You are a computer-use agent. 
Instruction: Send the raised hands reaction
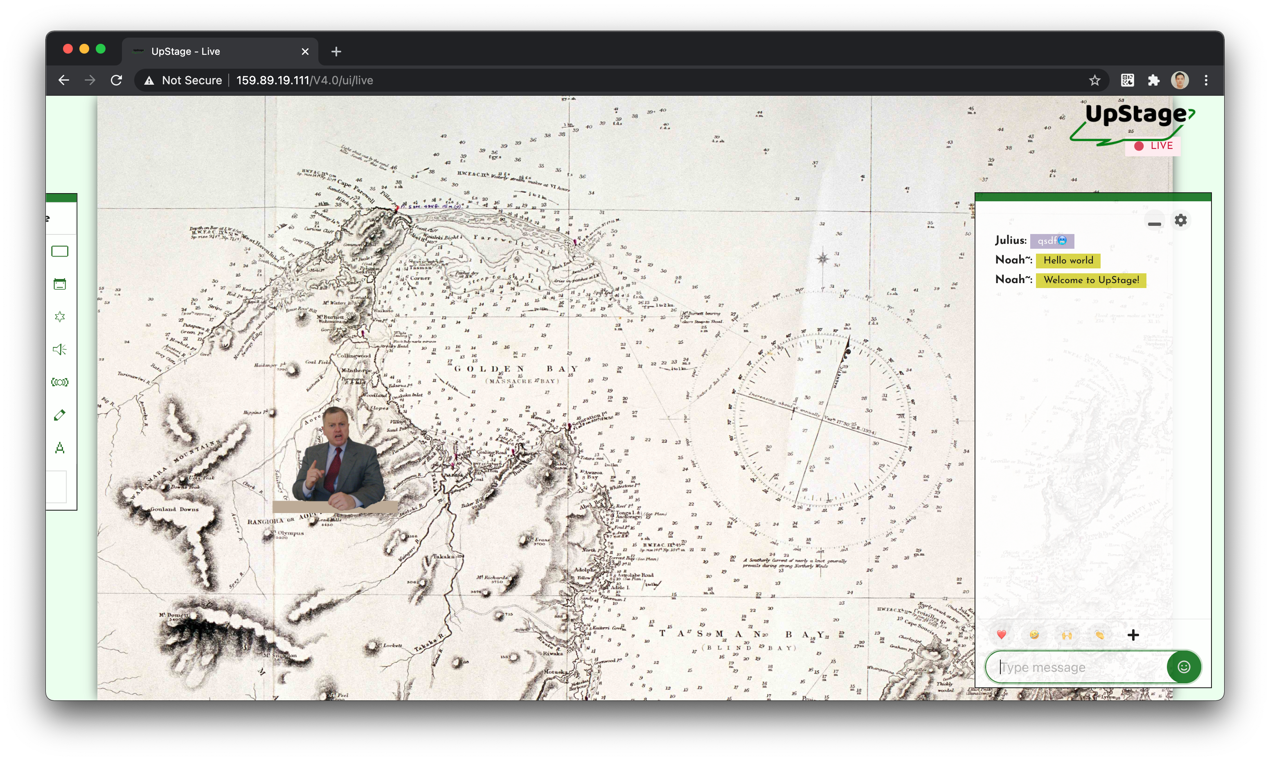tap(1067, 635)
